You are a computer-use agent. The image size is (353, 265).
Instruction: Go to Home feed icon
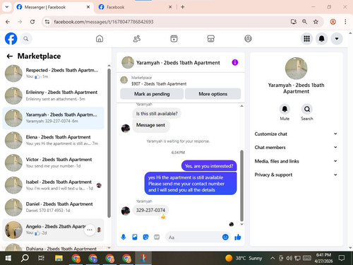(x=100, y=39)
